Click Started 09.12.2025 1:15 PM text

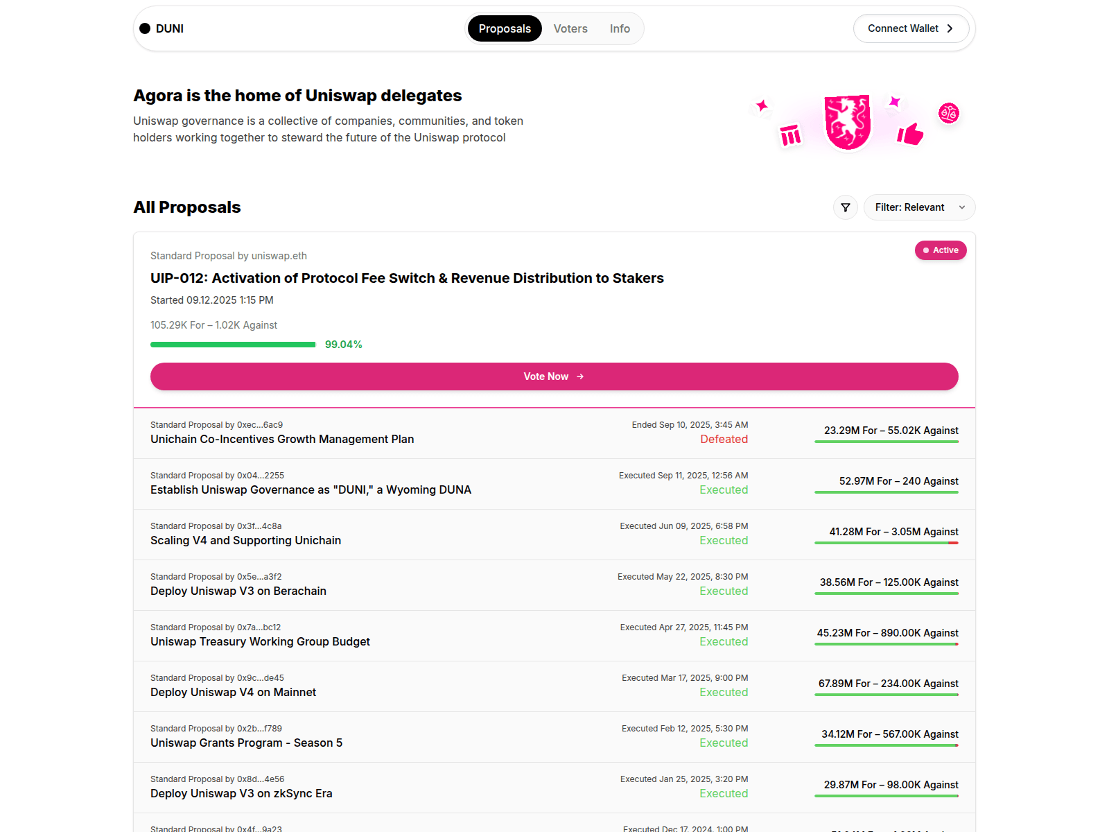pos(212,300)
